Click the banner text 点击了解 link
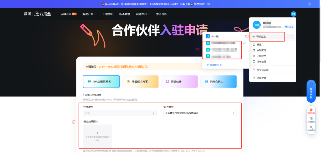321x153 pixels. [185, 4]
